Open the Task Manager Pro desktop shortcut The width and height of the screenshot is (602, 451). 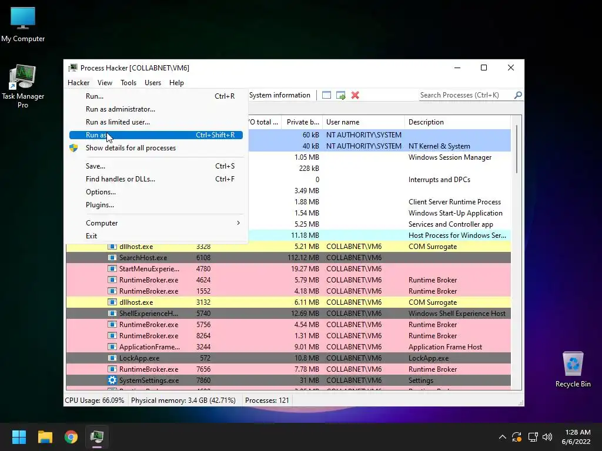[23, 86]
